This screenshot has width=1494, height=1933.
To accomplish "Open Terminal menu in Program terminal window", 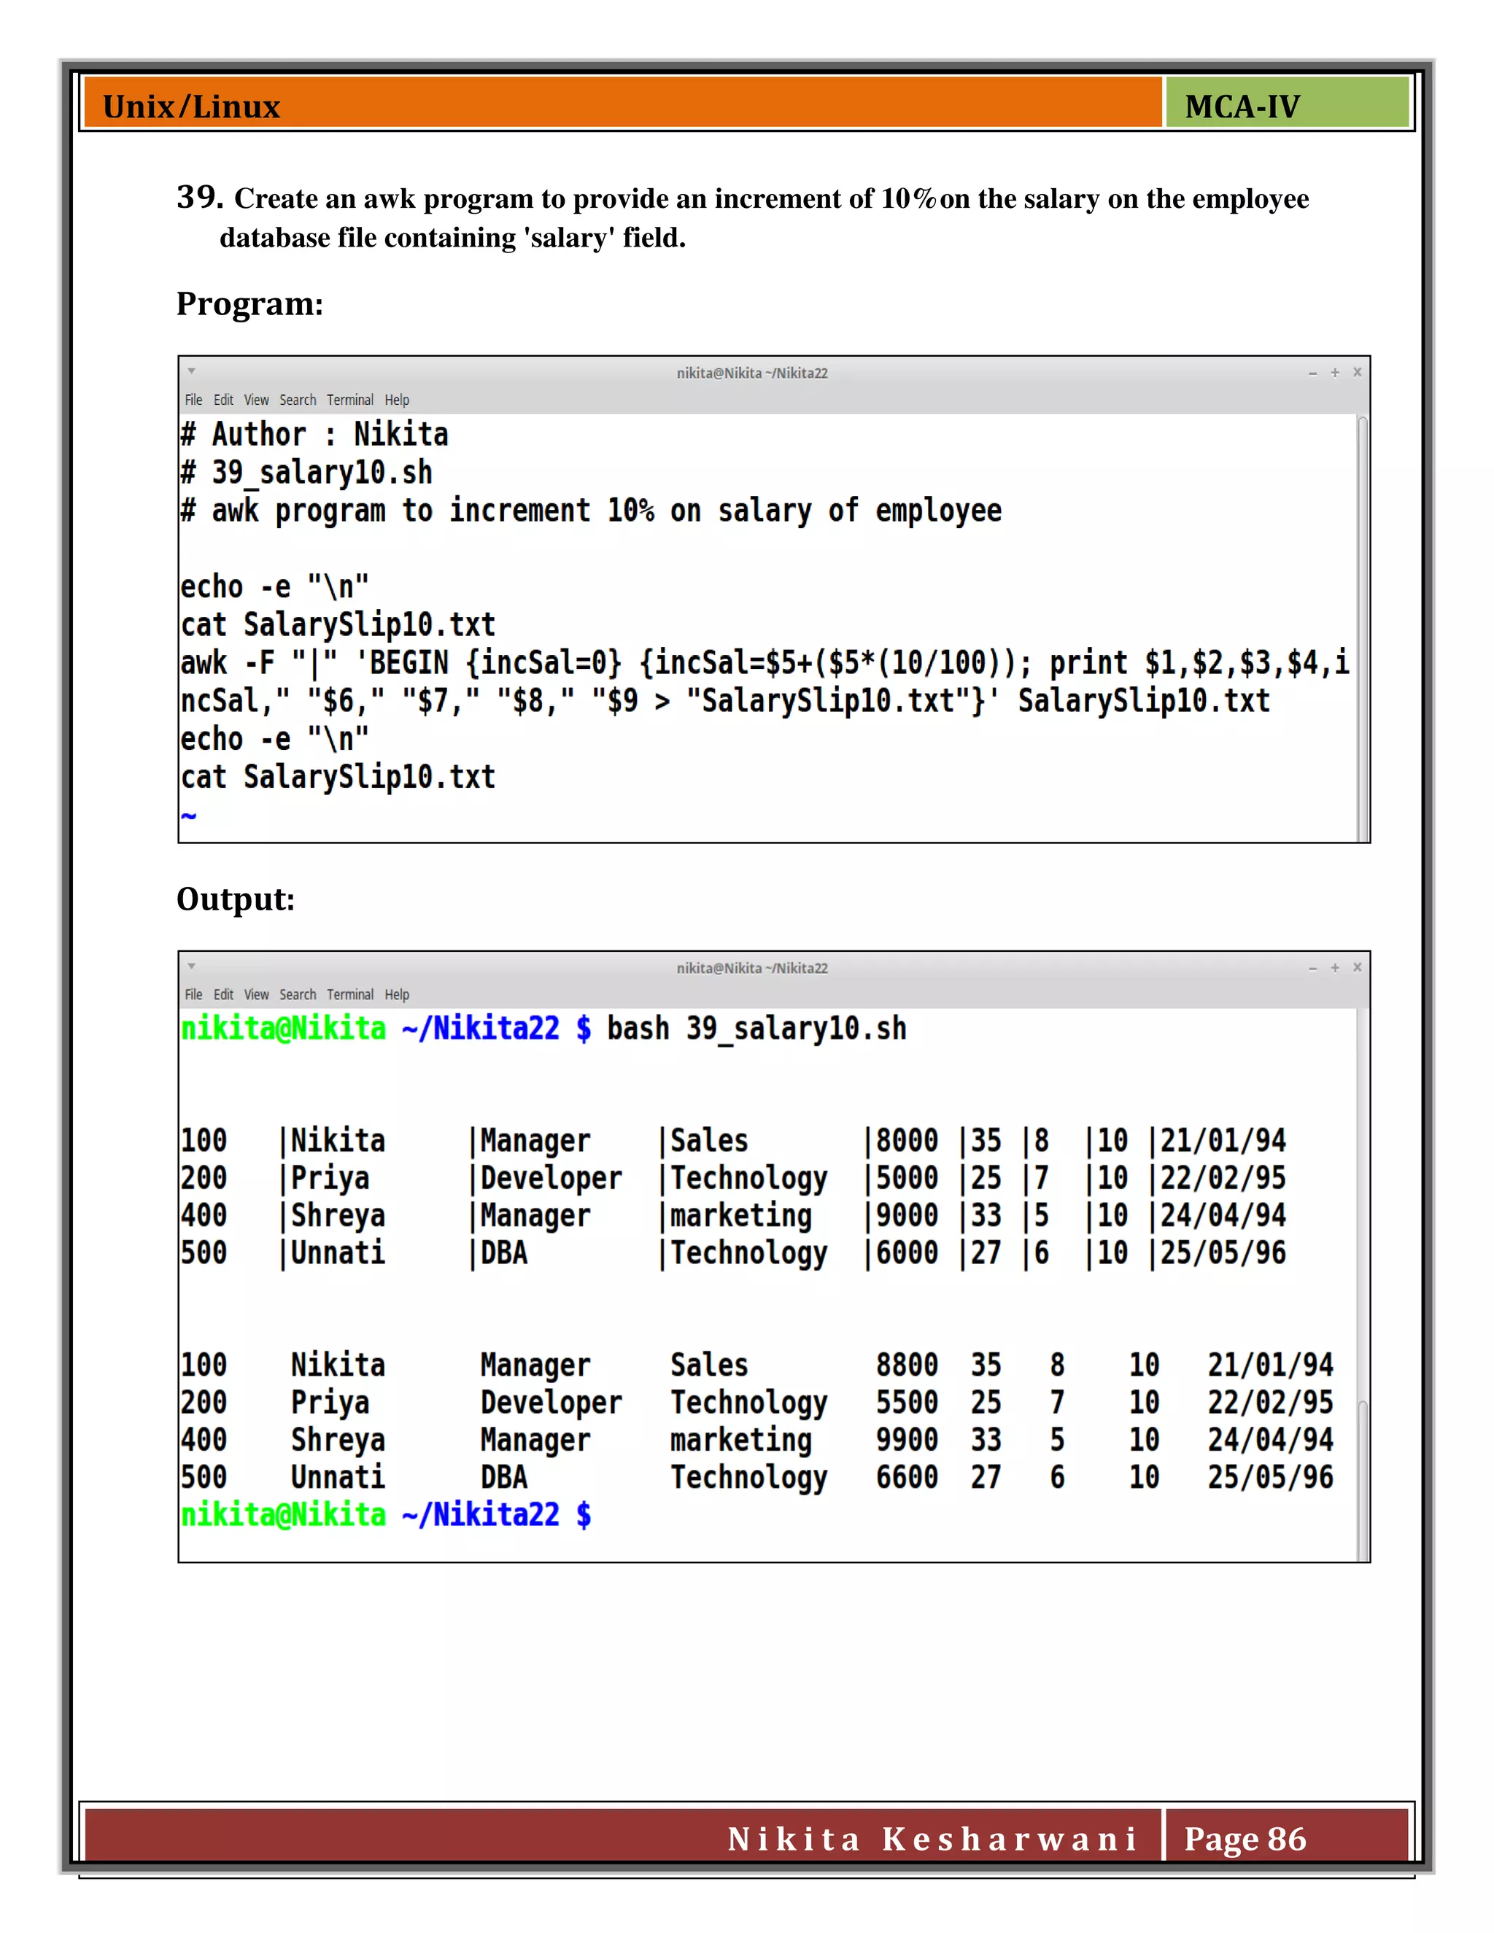I will 349,400.
